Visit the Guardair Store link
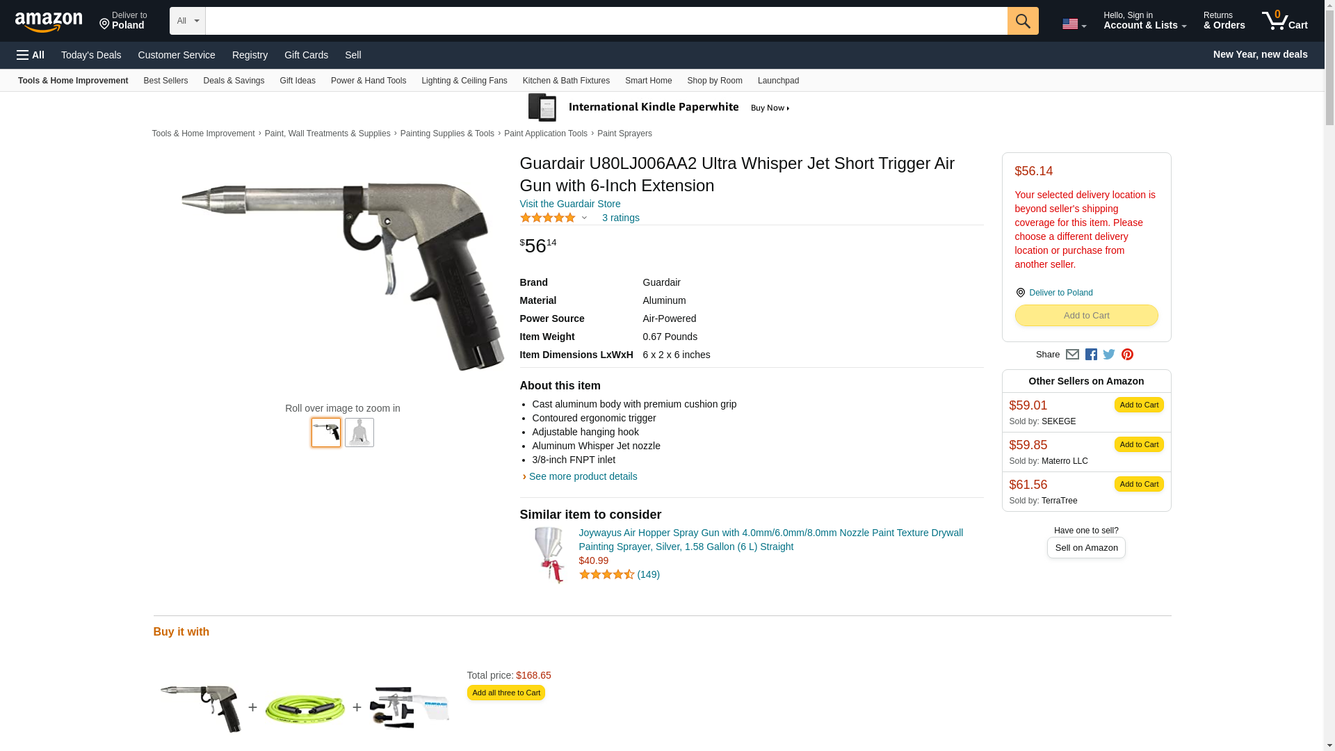The height and width of the screenshot is (751, 1335). [570, 204]
